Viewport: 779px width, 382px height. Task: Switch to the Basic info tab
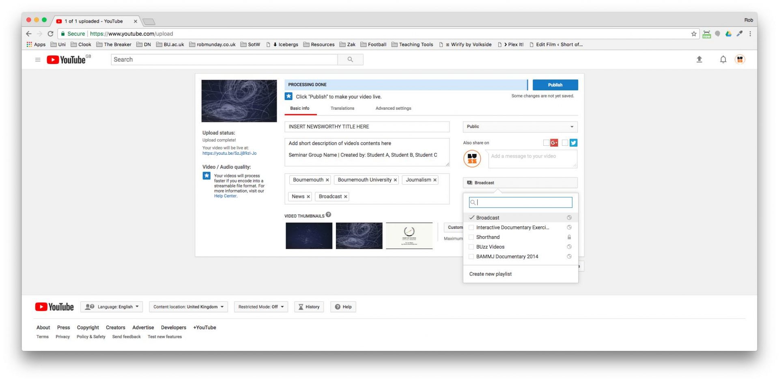tap(300, 108)
